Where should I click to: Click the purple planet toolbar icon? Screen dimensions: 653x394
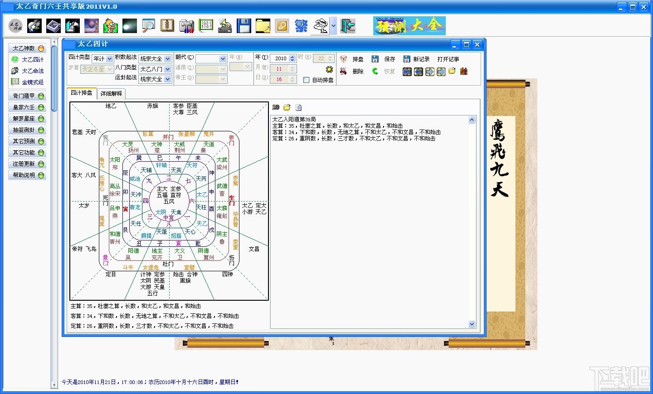(91, 26)
